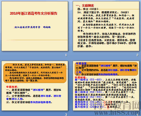Click slide number label 2

pos(137,55)
